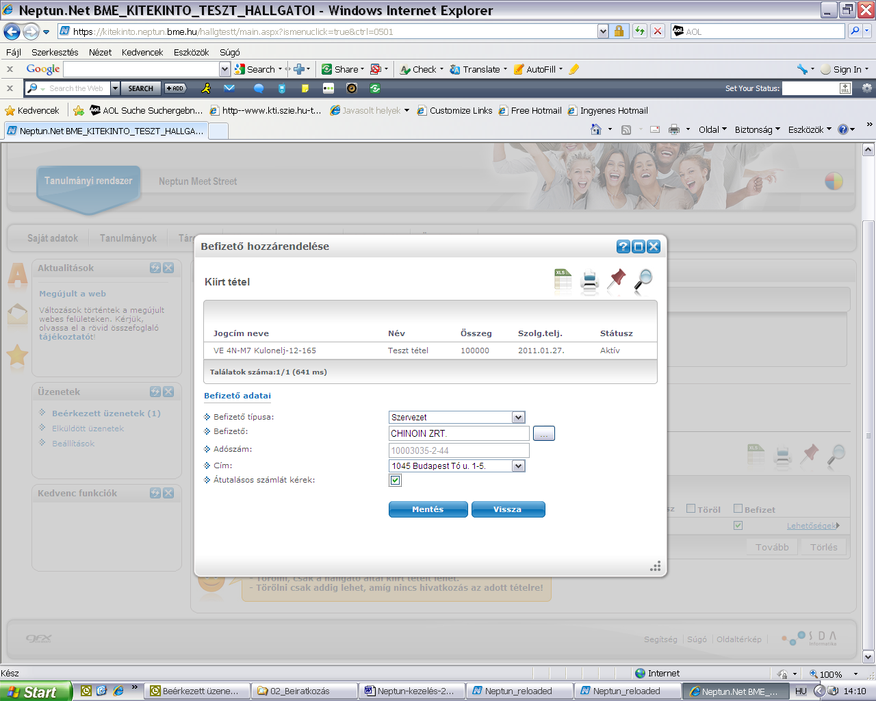This screenshot has width=876, height=701.
Task: Click the Vissza button
Action: [508, 509]
